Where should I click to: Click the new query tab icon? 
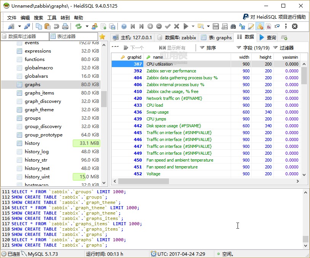[x=284, y=37]
